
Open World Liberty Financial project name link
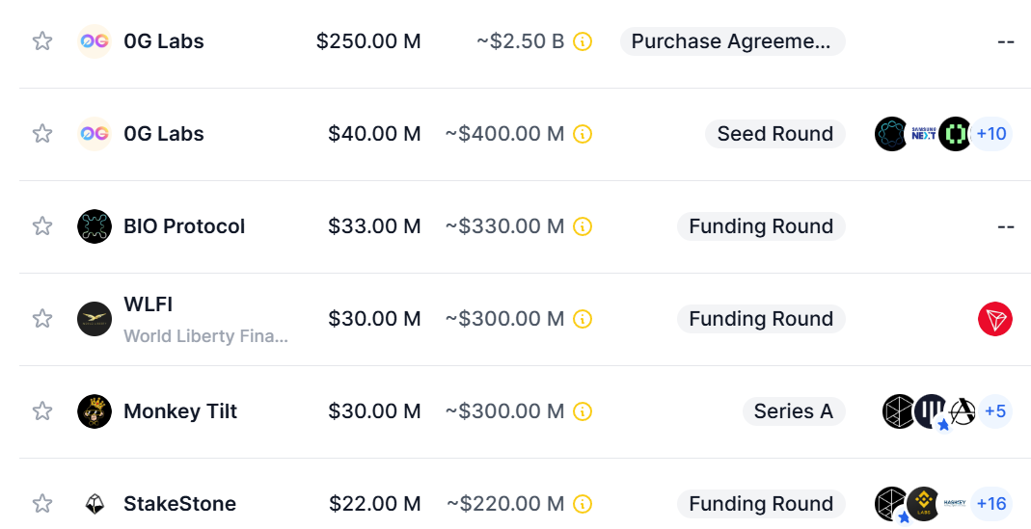[205, 336]
